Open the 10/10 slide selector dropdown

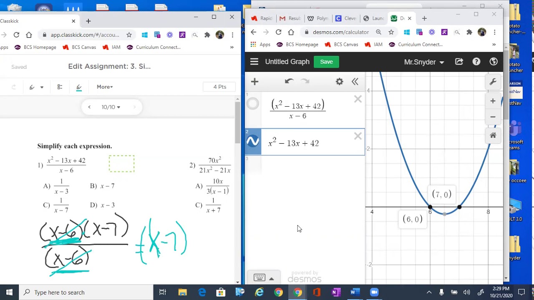coord(111,107)
